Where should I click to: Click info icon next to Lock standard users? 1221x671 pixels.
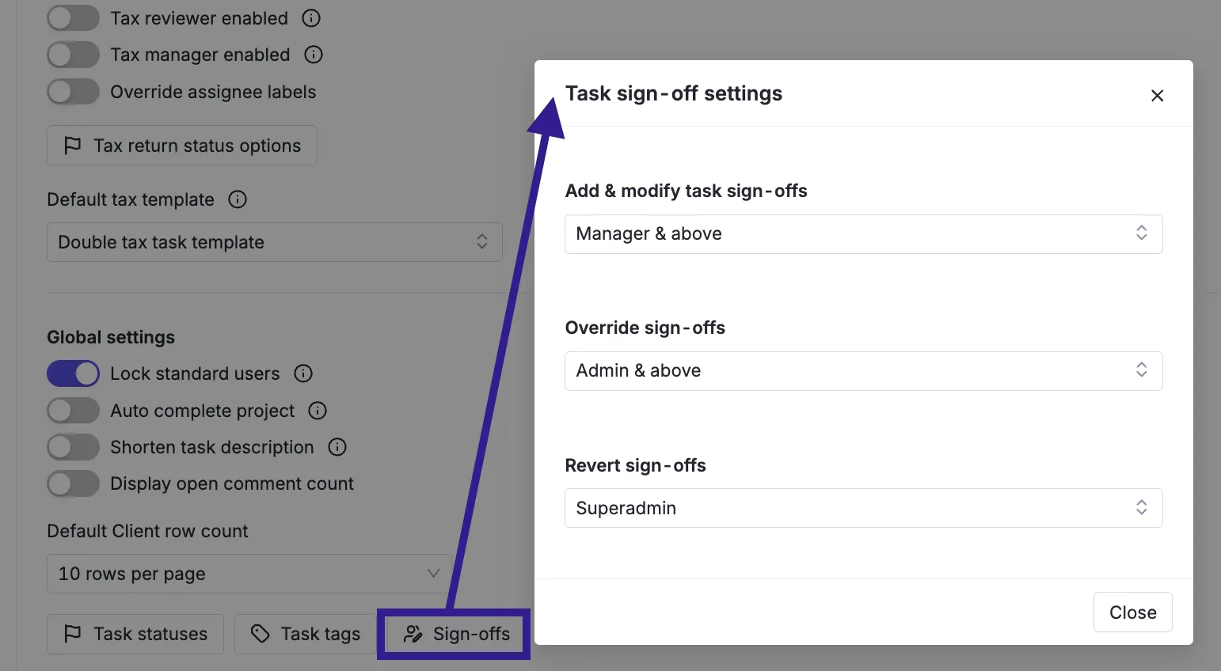[x=303, y=373]
